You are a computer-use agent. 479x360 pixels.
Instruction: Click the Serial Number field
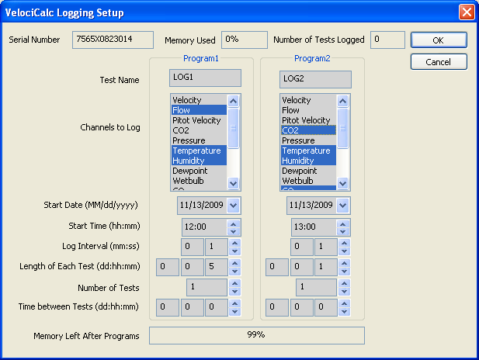(113, 40)
